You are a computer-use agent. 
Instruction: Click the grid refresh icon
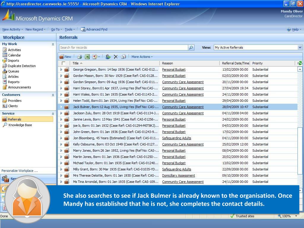pyautogui.click(x=300, y=63)
